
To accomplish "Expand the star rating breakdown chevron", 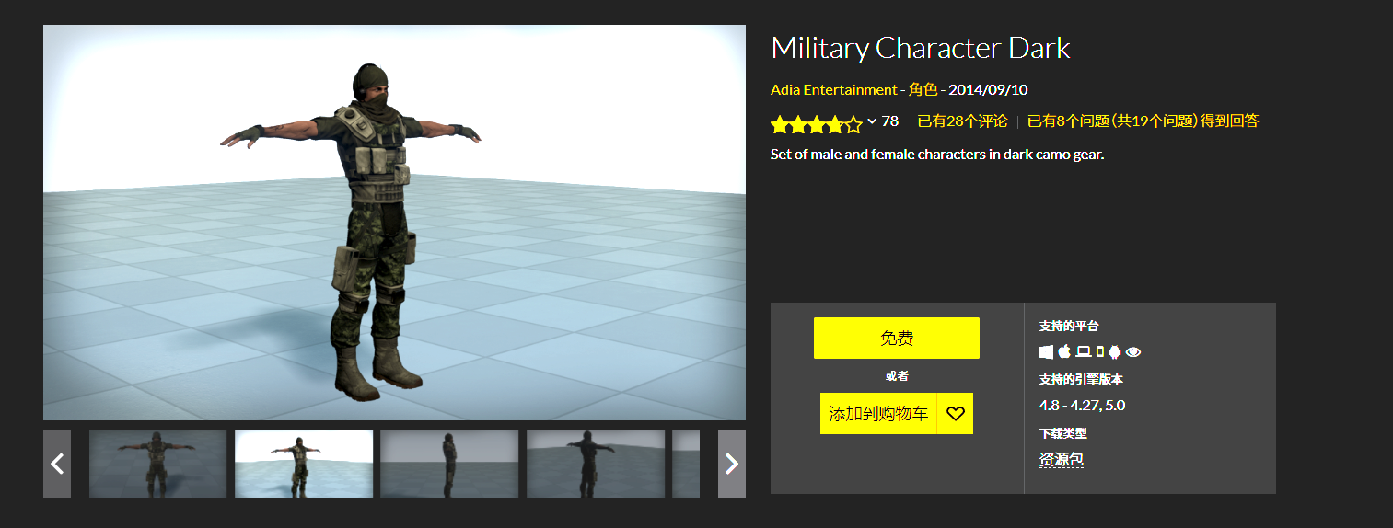I will pos(872,121).
